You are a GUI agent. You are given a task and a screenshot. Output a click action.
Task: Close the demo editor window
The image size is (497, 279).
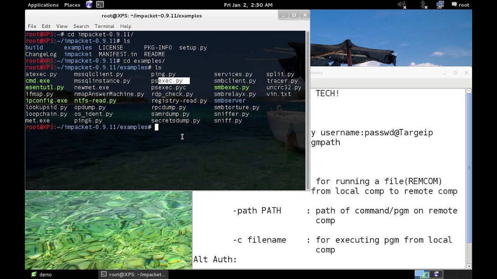click(466, 72)
